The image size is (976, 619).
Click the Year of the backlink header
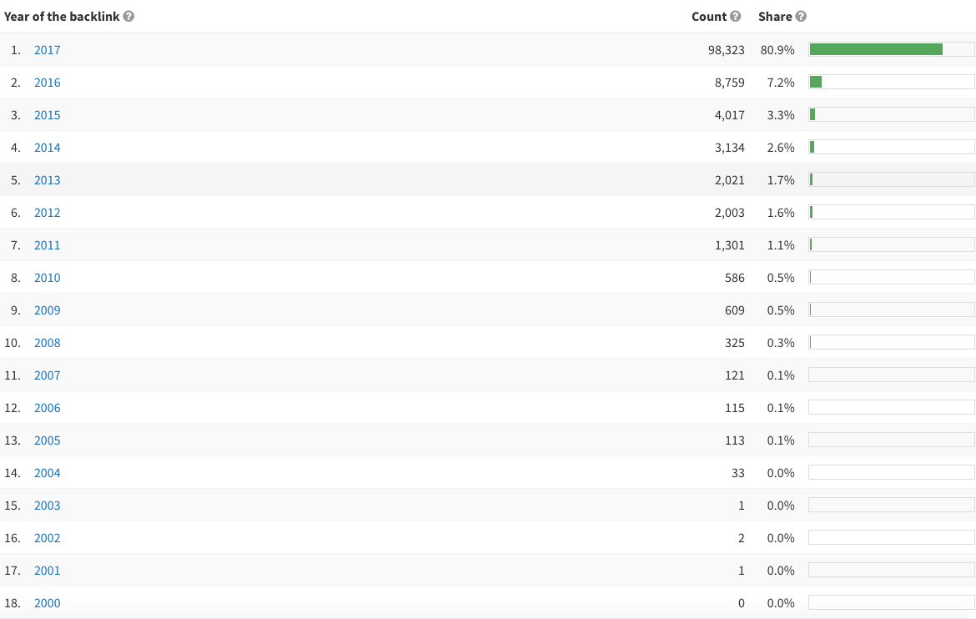[x=62, y=17]
